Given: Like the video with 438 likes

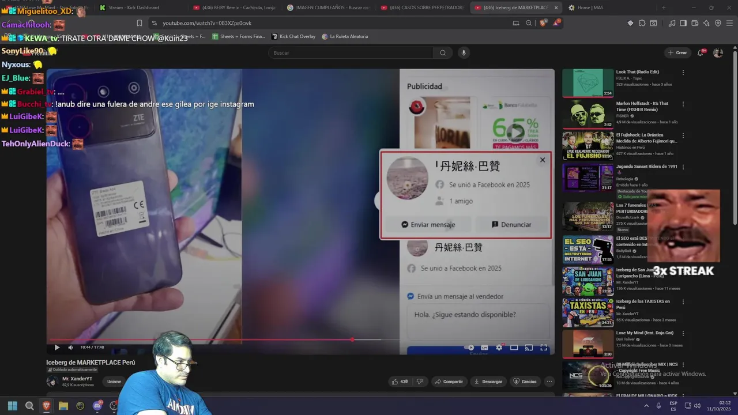Looking at the screenshot, I should click(x=400, y=382).
